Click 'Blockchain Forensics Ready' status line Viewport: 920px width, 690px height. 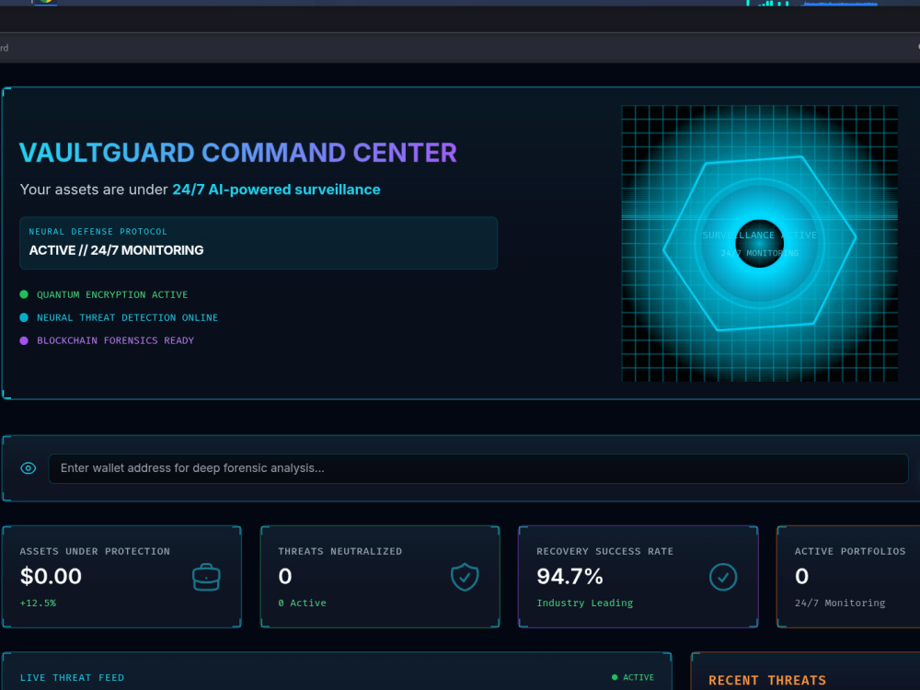[x=115, y=340]
